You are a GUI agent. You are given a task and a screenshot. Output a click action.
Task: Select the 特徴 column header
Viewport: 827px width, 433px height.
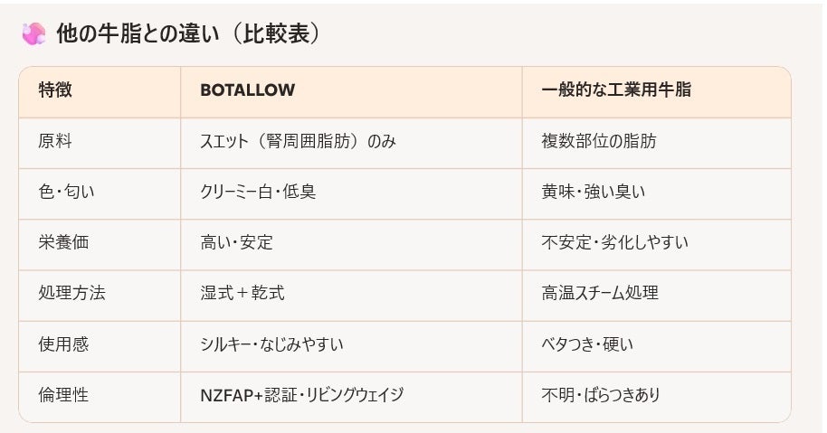(55, 90)
